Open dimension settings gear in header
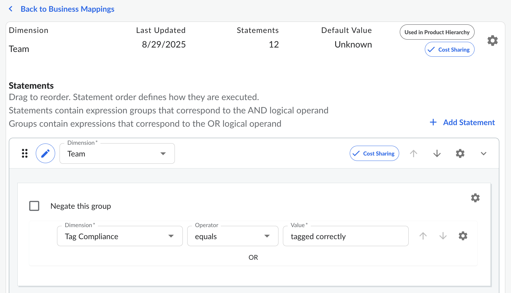The image size is (511, 293). pos(492,41)
